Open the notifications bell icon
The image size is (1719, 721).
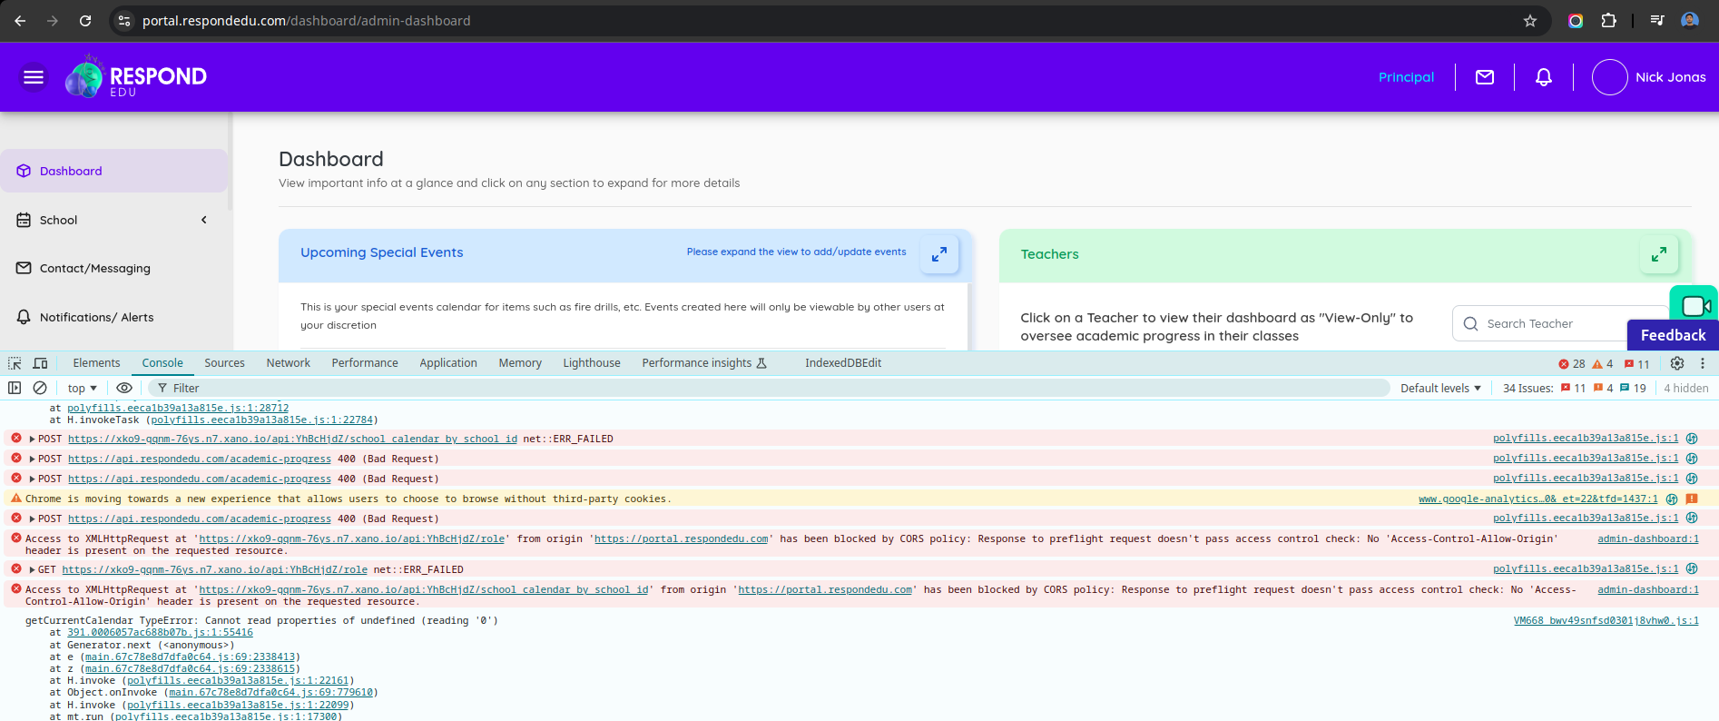(1543, 77)
